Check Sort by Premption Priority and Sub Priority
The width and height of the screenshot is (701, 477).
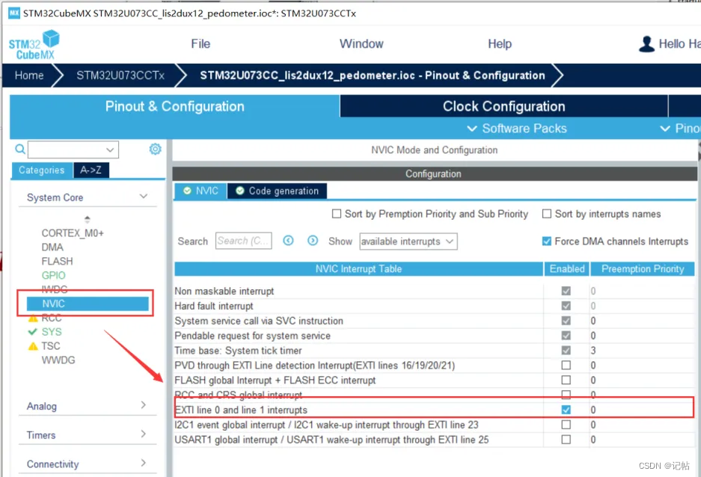coord(337,214)
